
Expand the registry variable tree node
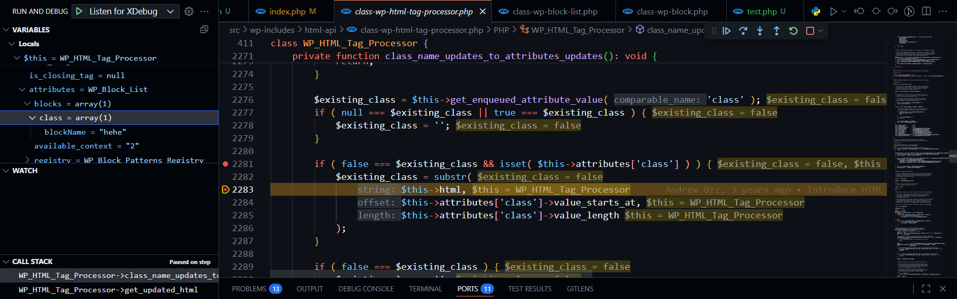click(x=28, y=160)
